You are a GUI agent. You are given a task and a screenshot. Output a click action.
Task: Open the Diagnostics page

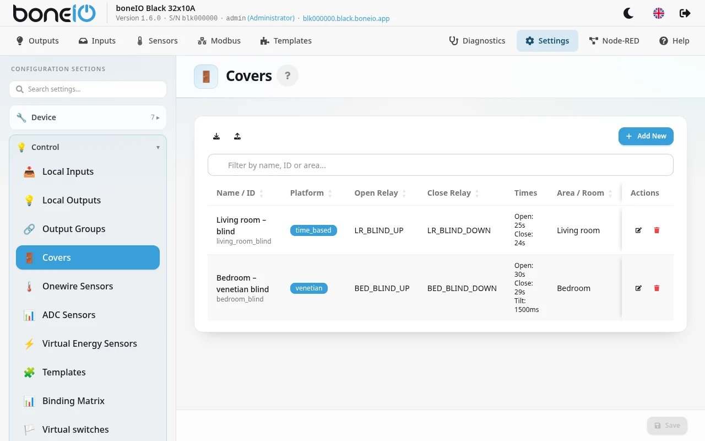click(x=477, y=41)
